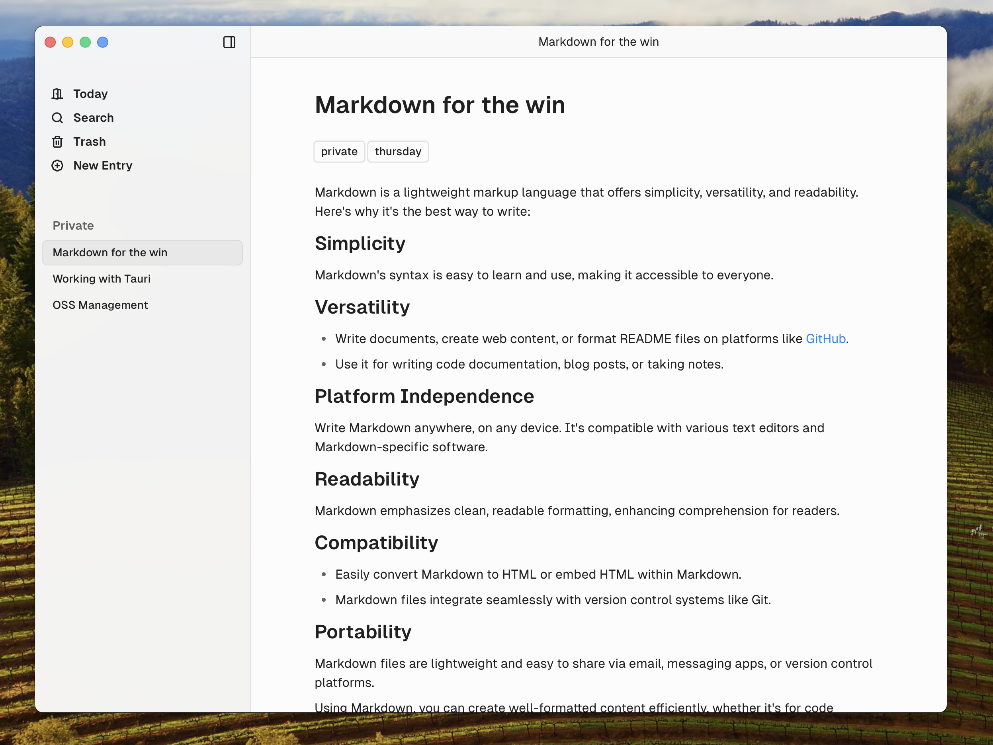Click the New Entry plus icon
Screen dimensions: 993x745
[x=57, y=166]
